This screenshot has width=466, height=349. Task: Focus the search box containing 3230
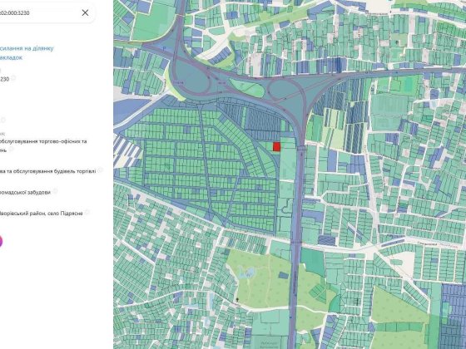pyautogui.click(x=38, y=12)
